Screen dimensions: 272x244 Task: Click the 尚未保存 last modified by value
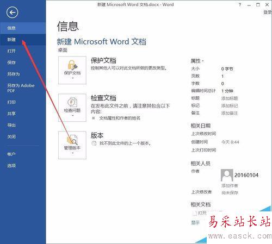(x=230, y=193)
